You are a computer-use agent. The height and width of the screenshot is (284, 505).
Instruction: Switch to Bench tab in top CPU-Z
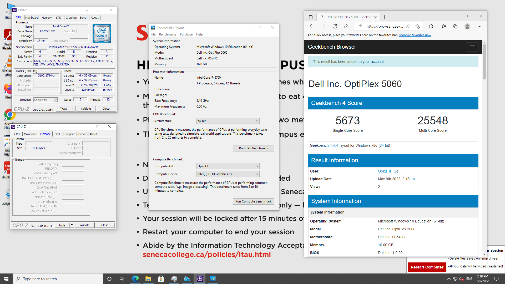point(84,18)
